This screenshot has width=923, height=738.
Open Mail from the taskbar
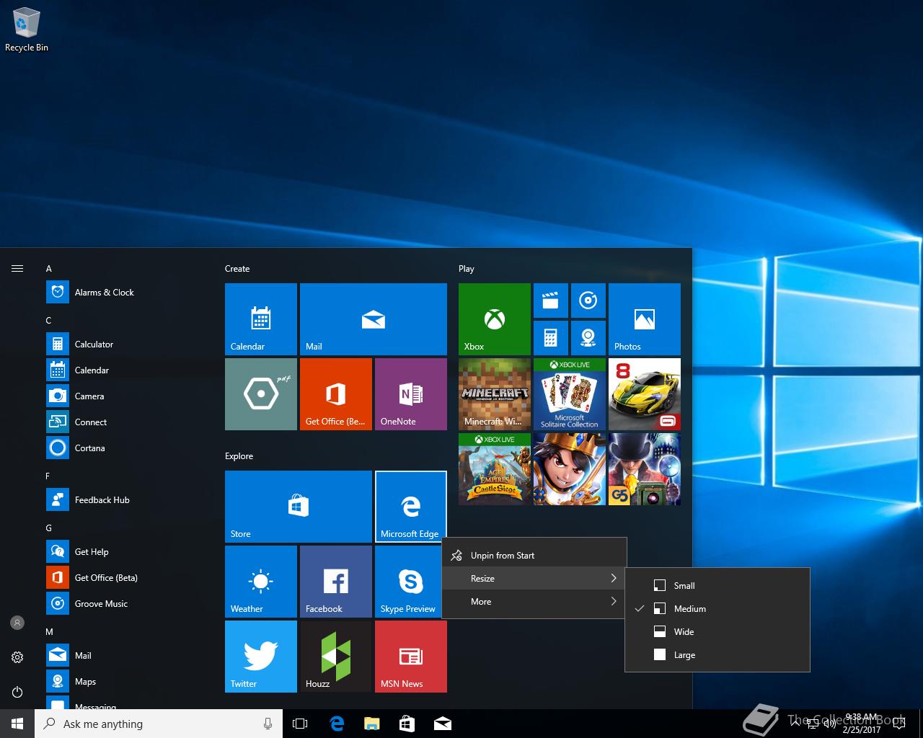(x=443, y=724)
